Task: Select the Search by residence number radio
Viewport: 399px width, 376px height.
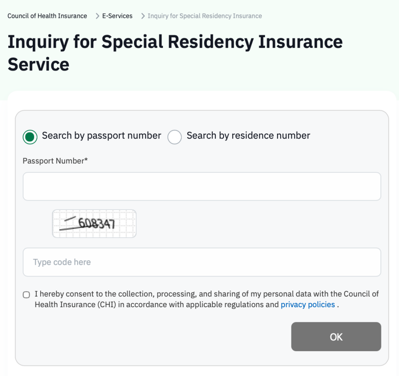Action: (175, 137)
